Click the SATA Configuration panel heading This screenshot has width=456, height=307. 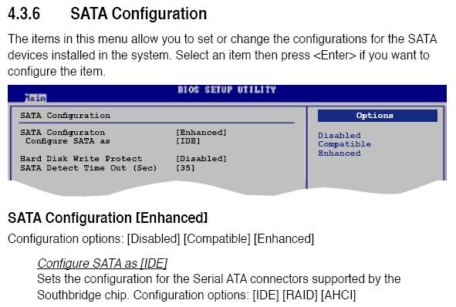tap(65, 116)
